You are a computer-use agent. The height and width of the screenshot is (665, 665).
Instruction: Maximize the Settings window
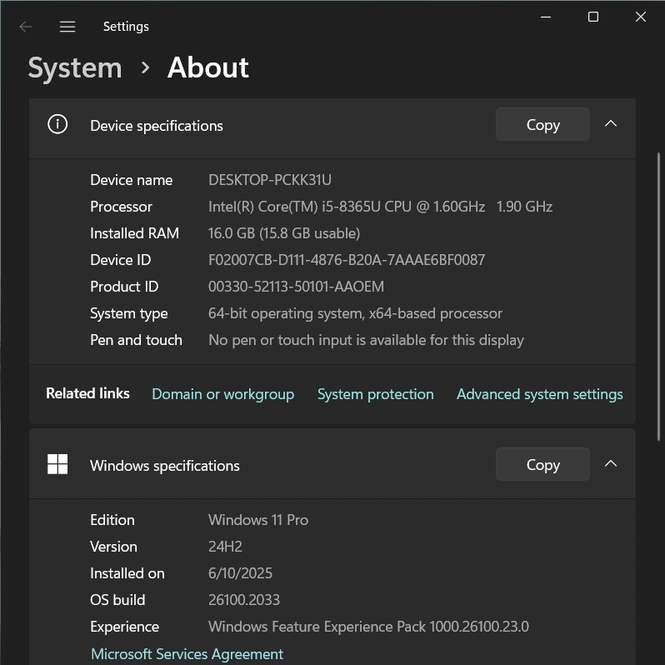pos(593,17)
